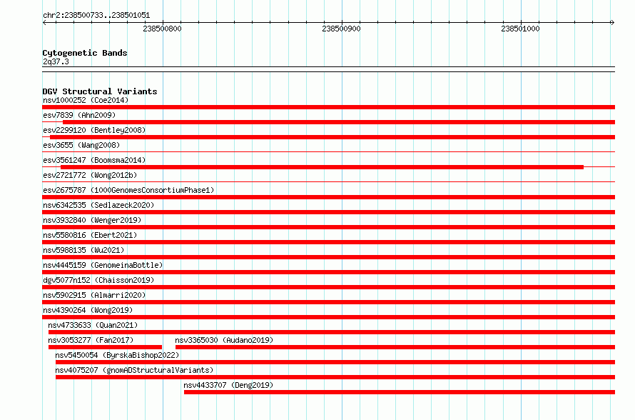Click the red bar under esv3561247 (Boomsma2014)
635x420 pixels.
[x=322, y=167]
